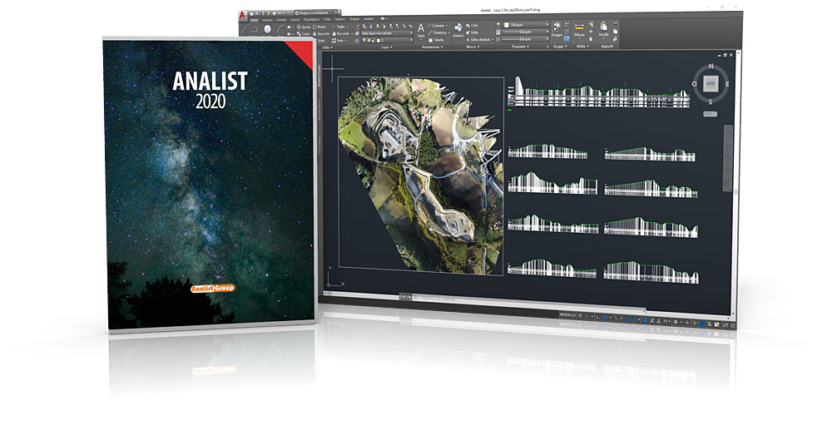832x440 pixels.
Task: Toggle annotation visibility in status bar
Action: click(x=646, y=320)
